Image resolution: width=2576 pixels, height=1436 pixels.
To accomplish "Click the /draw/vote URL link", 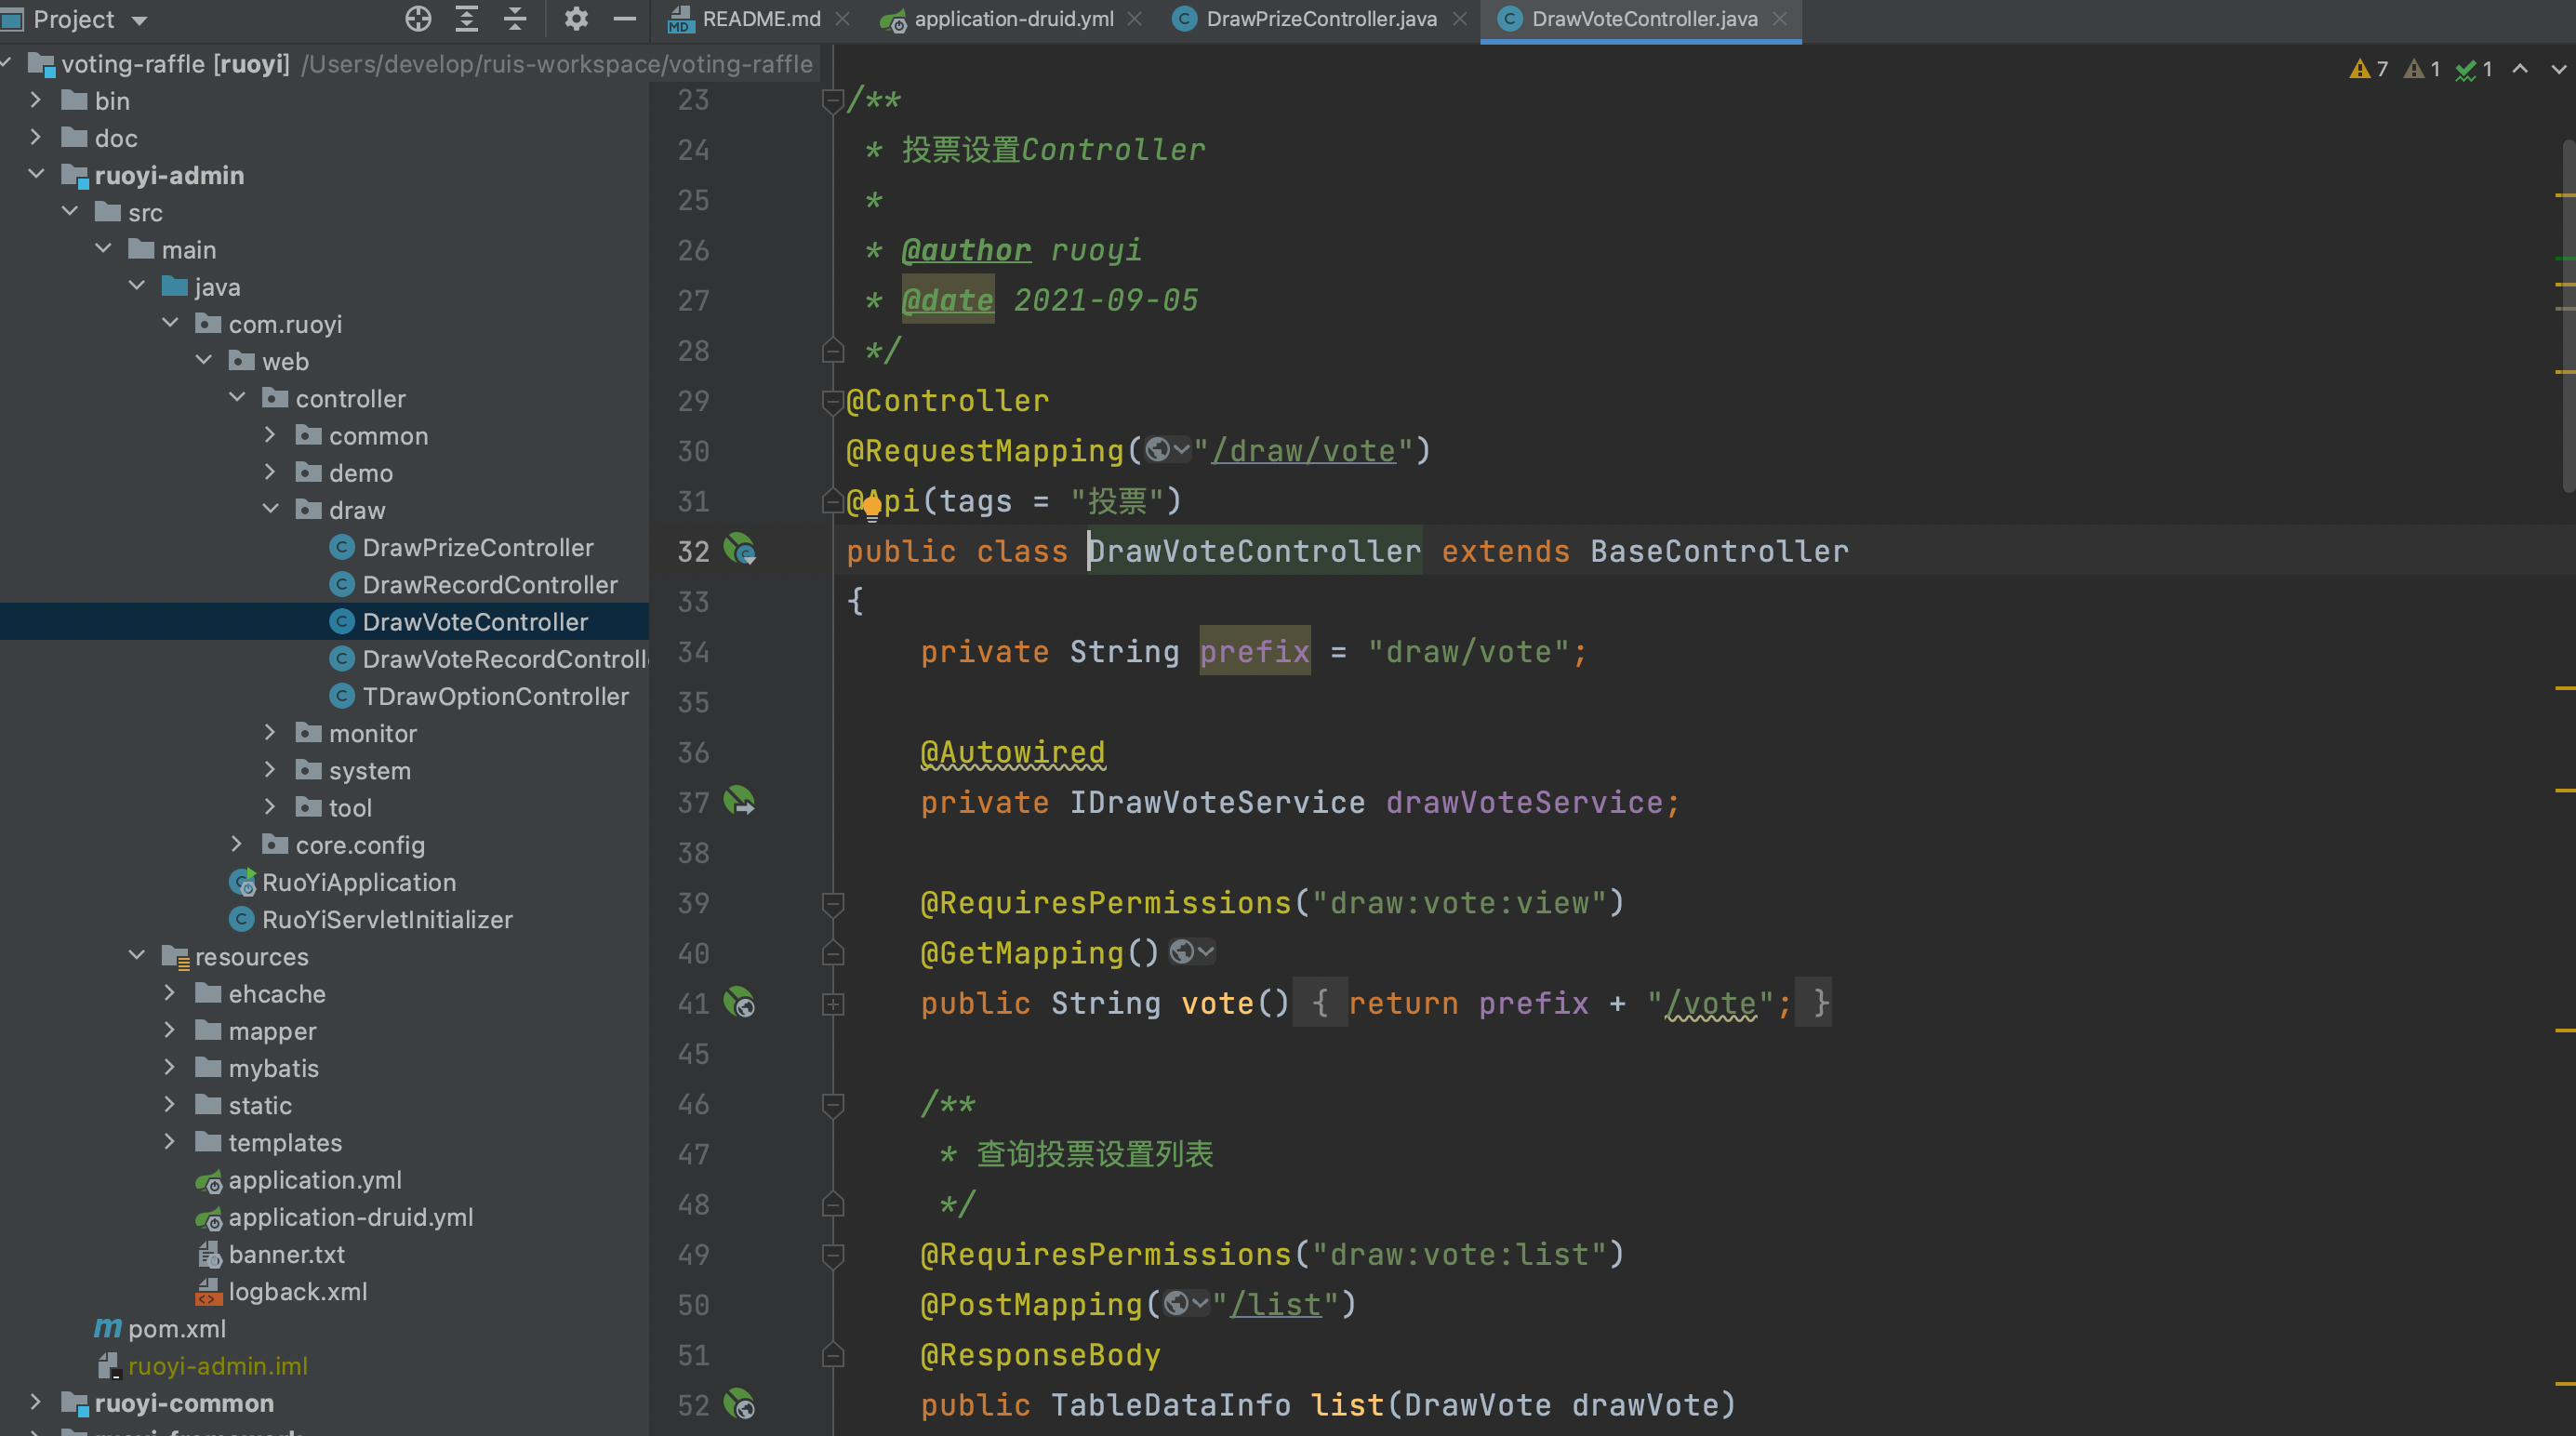I will pyautogui.click(x=1303, y=451).
